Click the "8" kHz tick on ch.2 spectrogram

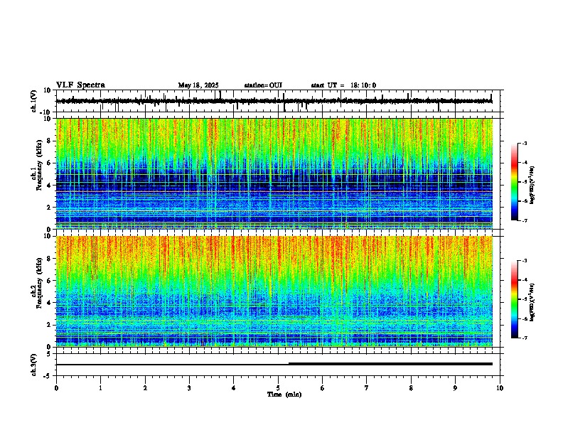(49, 259)
